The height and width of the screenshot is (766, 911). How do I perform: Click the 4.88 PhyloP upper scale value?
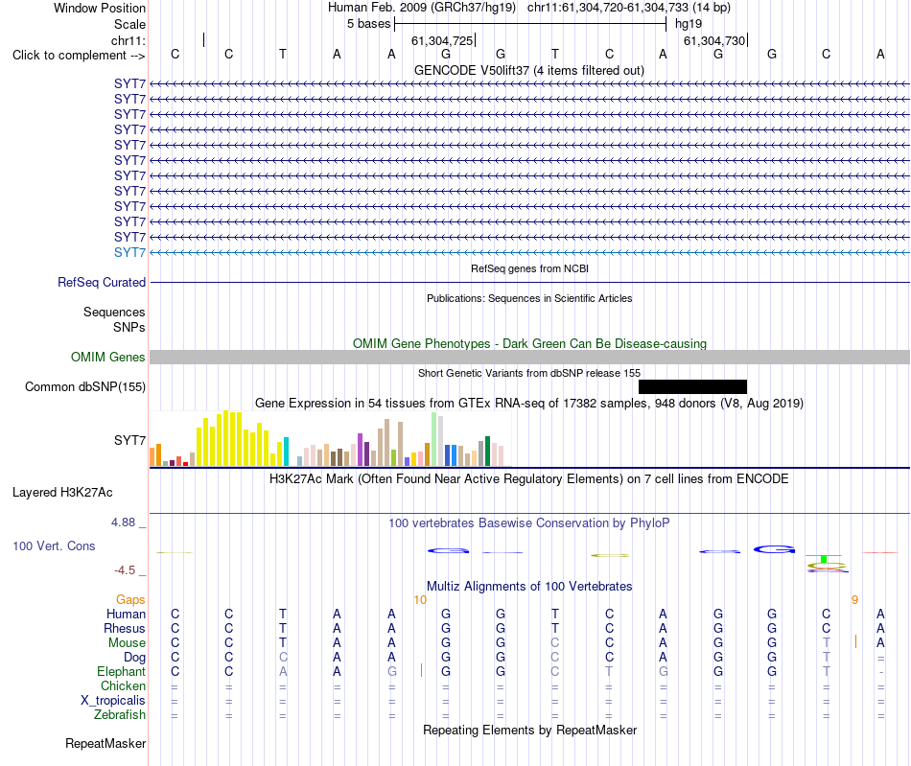pyautogui.click(x=123, y=522)
